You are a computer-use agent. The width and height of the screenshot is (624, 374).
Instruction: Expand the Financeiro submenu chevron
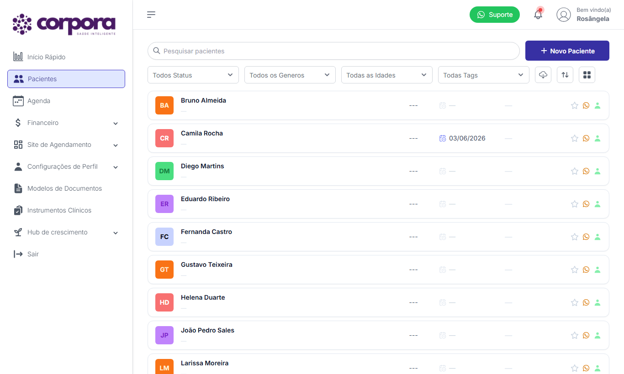point(116,123)
